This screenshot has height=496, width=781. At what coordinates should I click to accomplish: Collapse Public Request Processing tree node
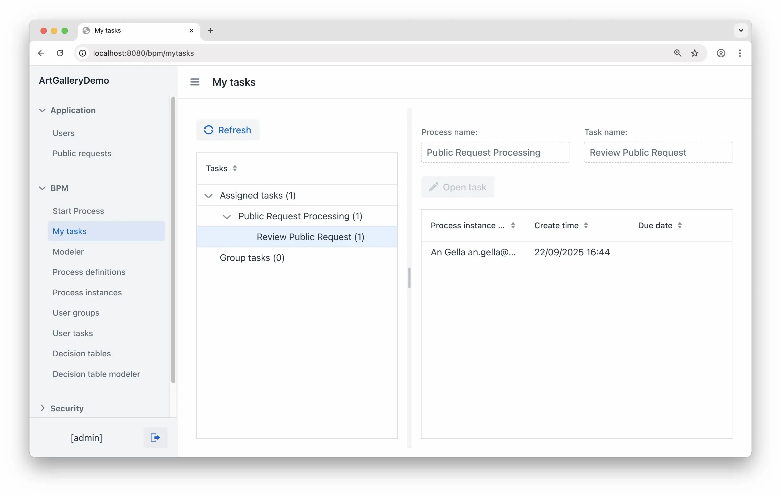pos(227,216)
